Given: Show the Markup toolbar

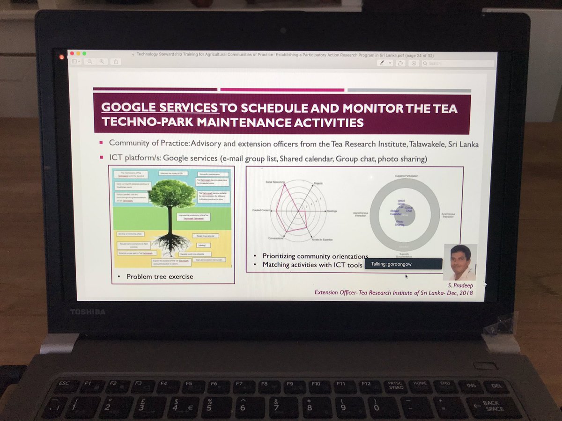Looking at the screenshot, I should (414, 63).
